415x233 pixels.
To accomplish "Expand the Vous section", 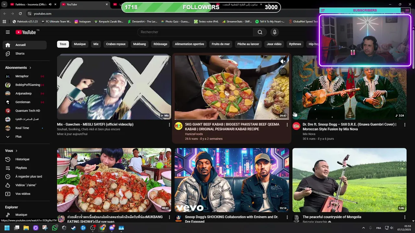I will (x=11, y=151).
